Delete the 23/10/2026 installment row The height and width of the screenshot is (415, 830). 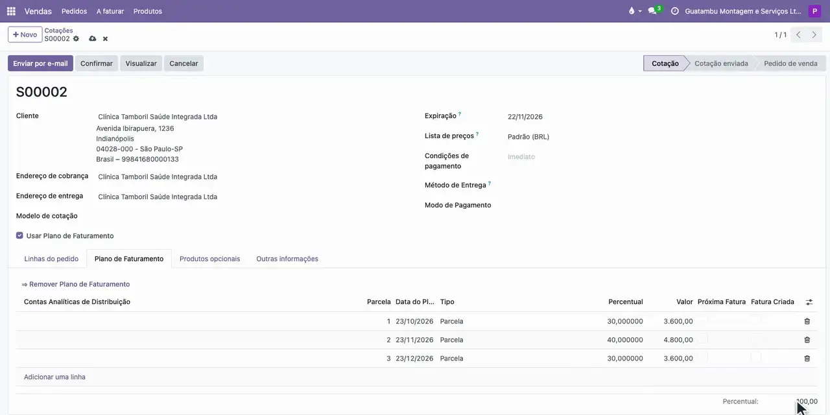pyautogui.click(x=807, y=322)
